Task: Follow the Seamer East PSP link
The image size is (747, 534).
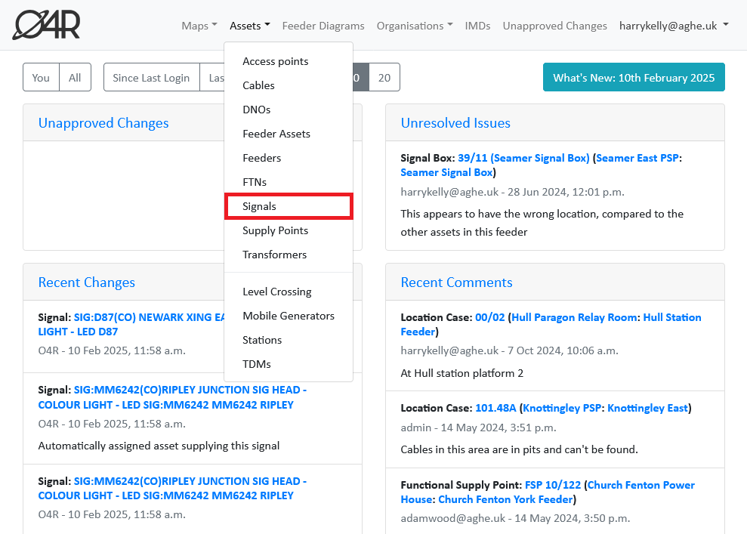Action: (637, 158)
